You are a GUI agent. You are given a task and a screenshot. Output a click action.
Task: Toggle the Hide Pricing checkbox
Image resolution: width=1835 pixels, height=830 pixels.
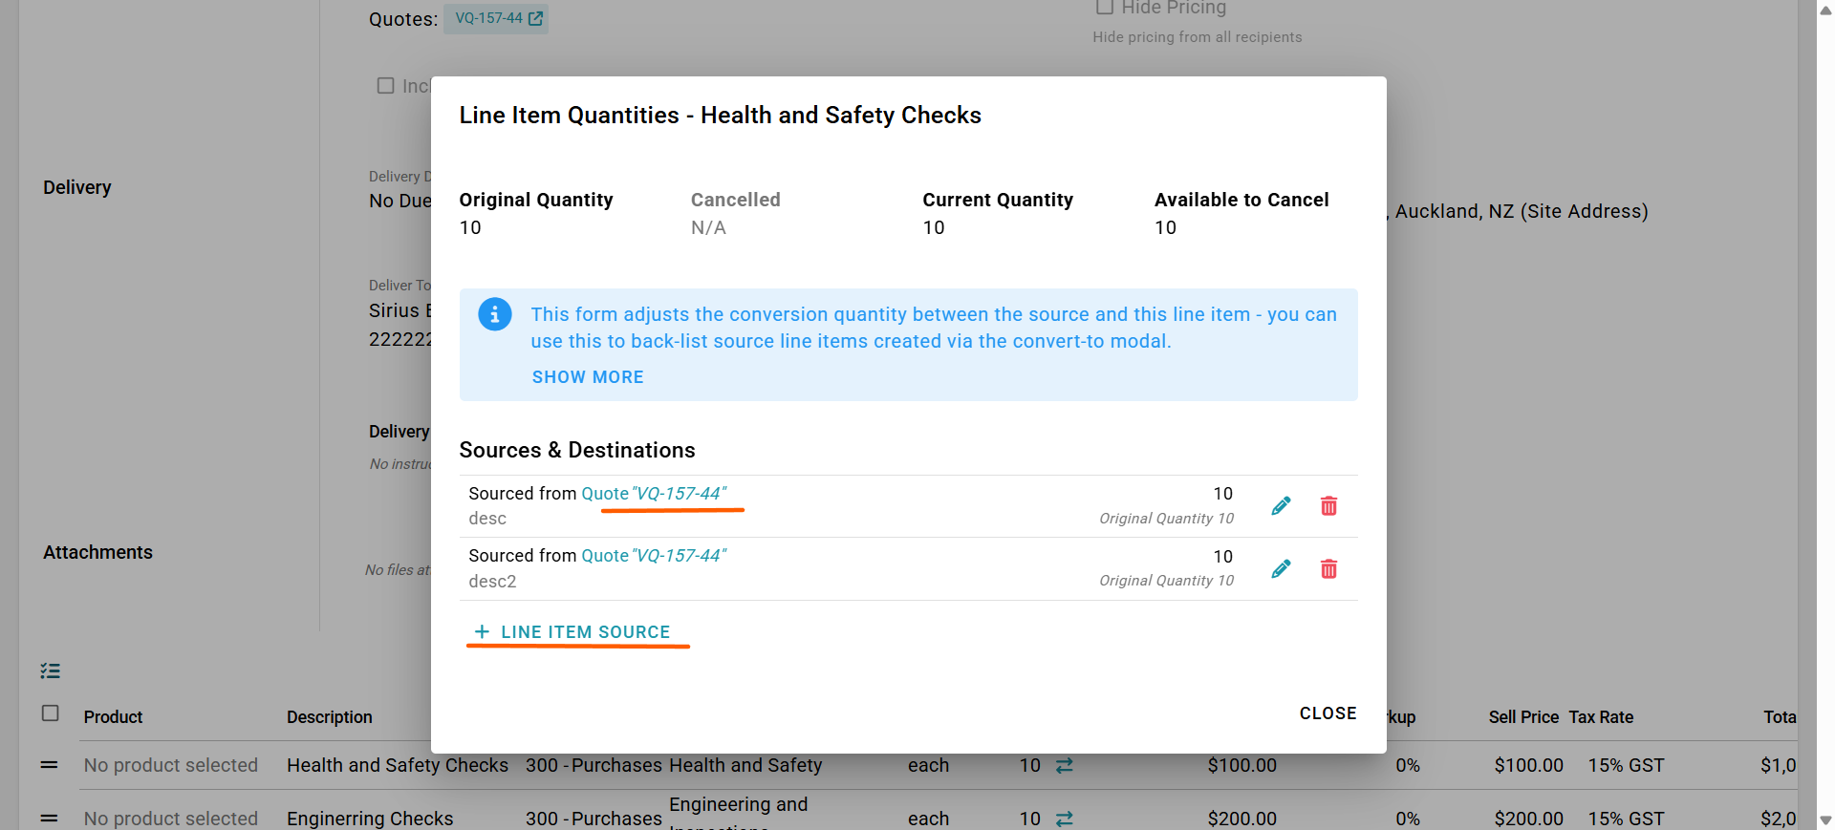click(x=1105, y=7)
